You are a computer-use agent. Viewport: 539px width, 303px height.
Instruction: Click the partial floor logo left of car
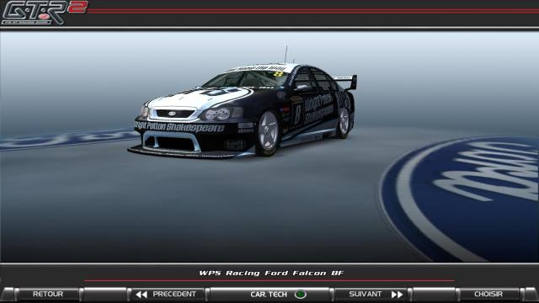pos(67,140)
